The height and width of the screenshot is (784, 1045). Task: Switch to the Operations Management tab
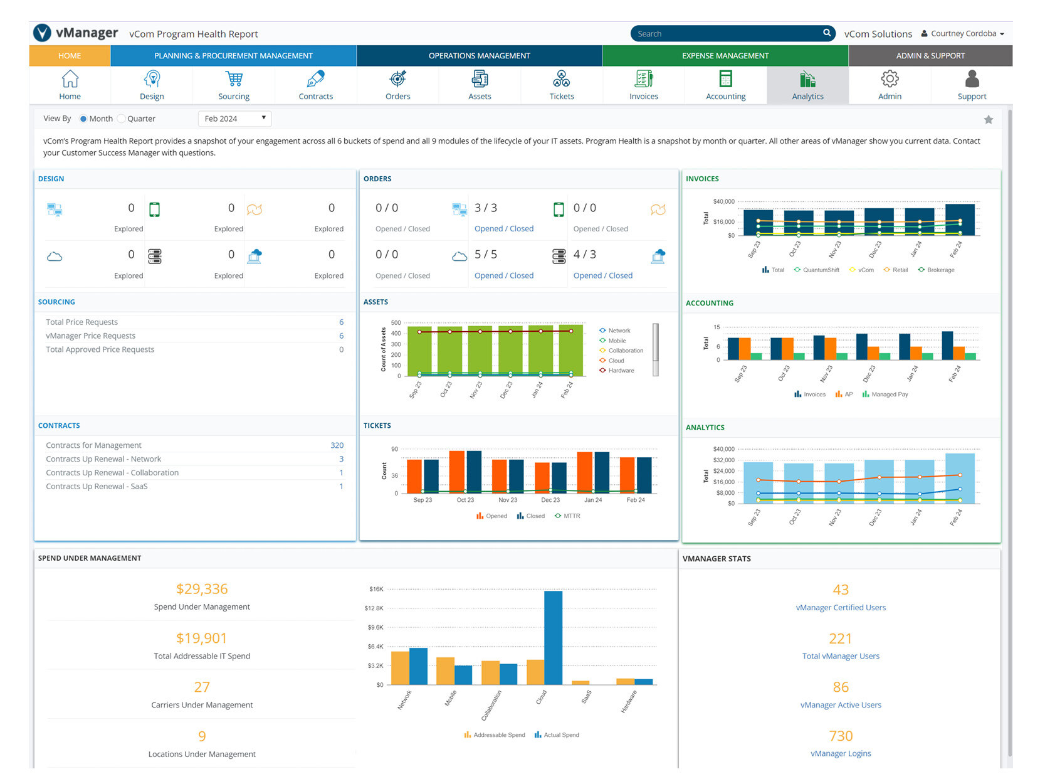tap(479, 56)
